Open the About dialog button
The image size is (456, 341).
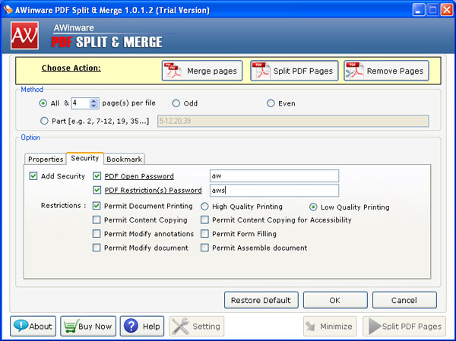tap(33, 326)
